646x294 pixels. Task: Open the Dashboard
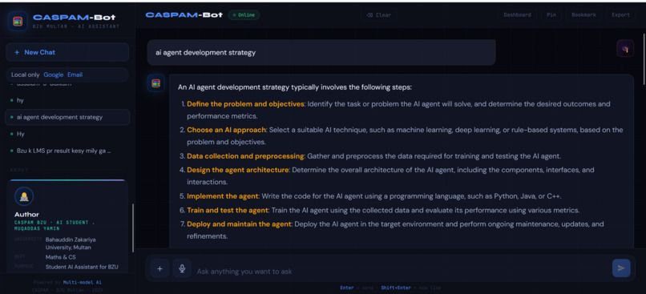coord(517,15)
